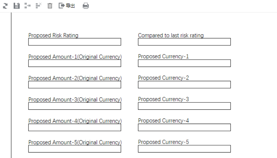Focus the Proposed Amount-1 input box
The height and width of the screenshot is (158, 277).
(x=75, y=63)
